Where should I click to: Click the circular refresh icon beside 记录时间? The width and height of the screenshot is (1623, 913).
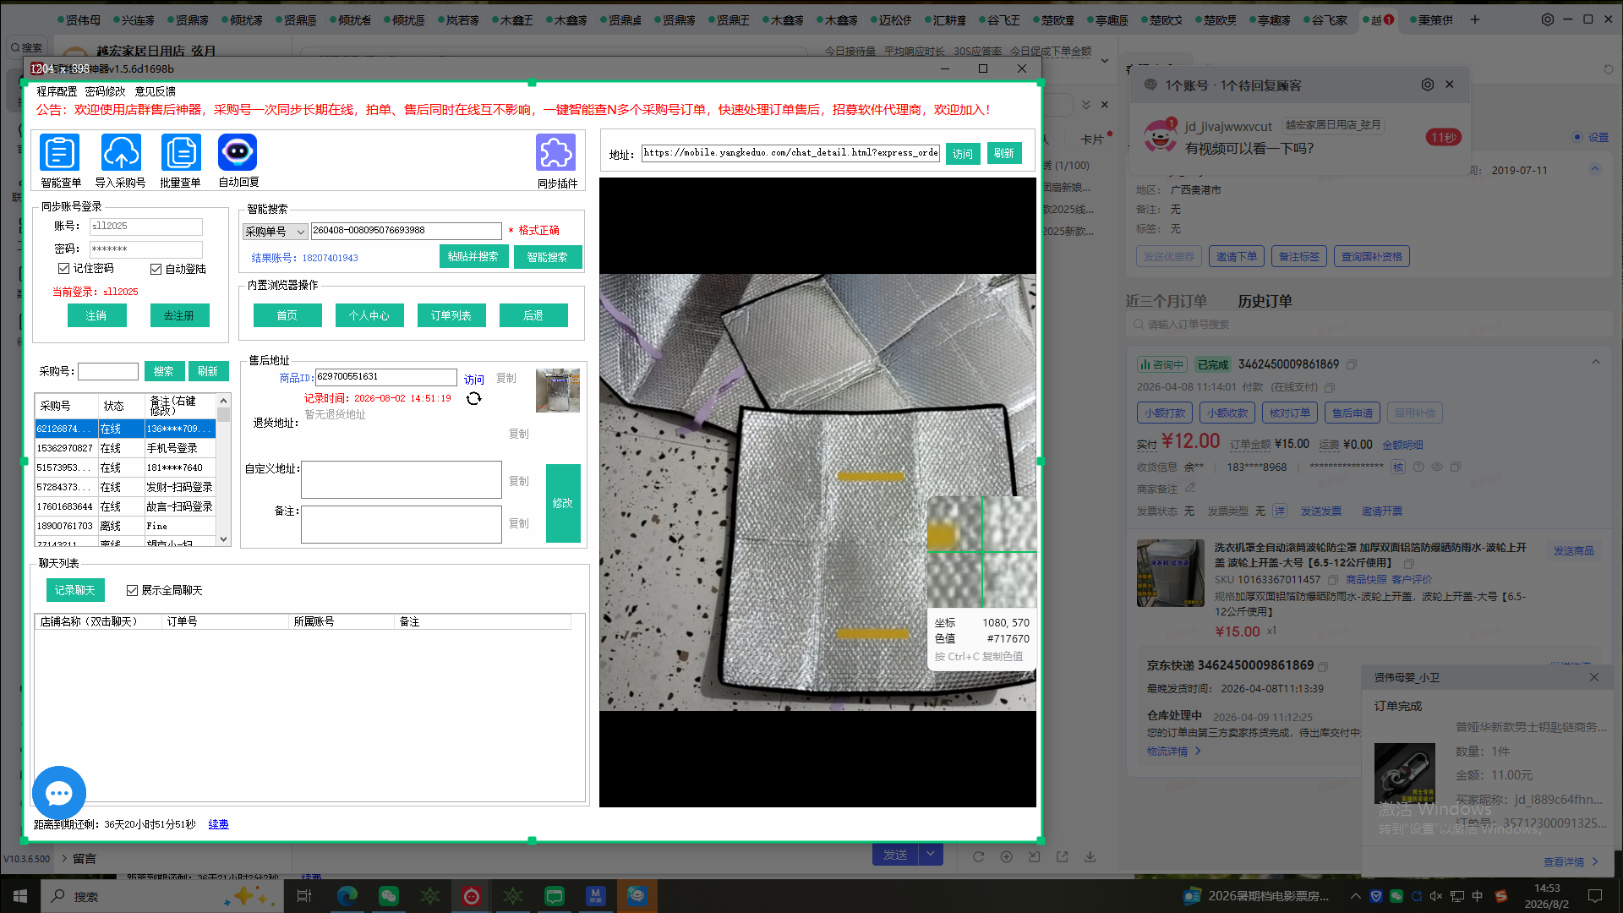click(474, 398)
